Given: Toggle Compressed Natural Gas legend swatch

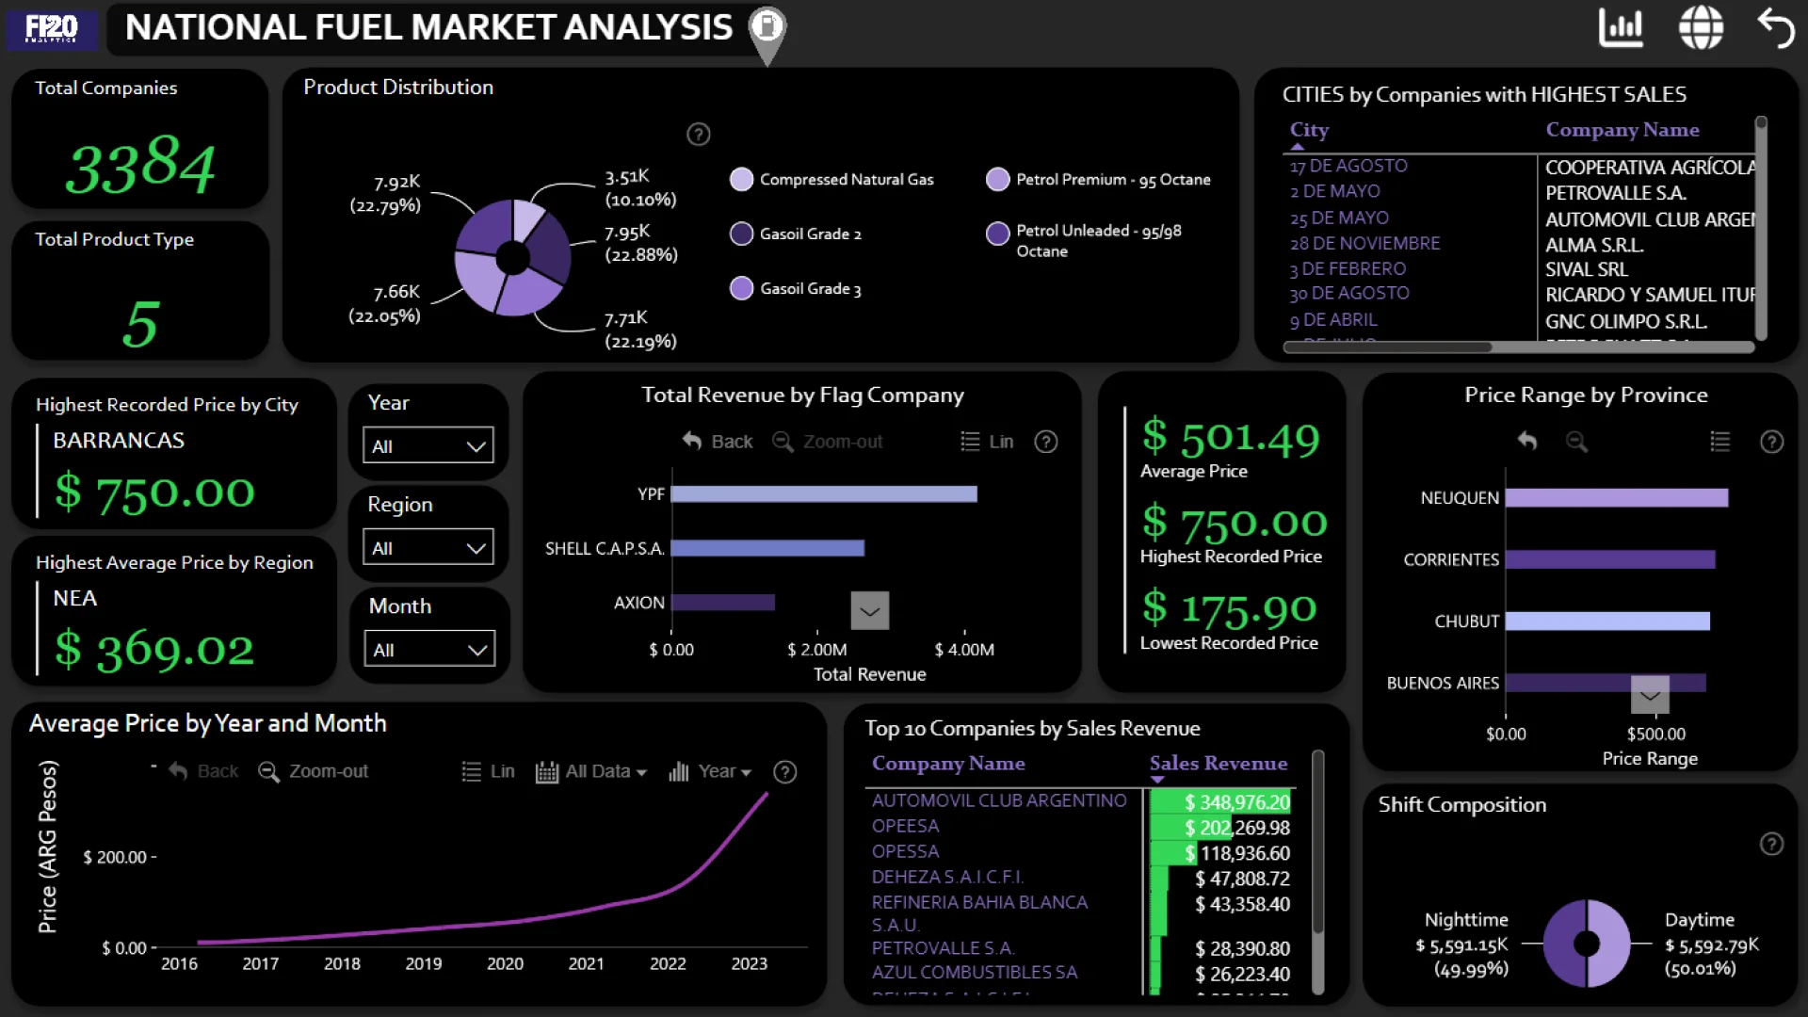Looking at the screenshot, I should click(x=741, y=179).
